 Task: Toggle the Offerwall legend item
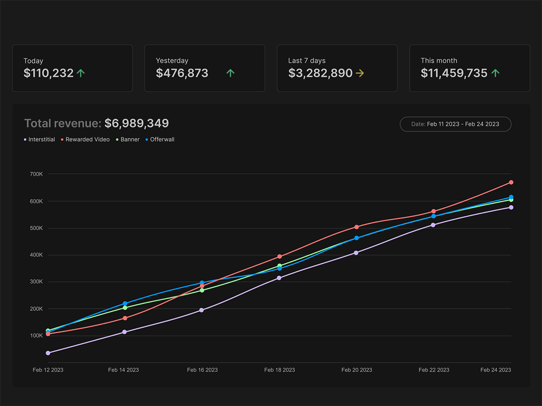tap(160, 139)
